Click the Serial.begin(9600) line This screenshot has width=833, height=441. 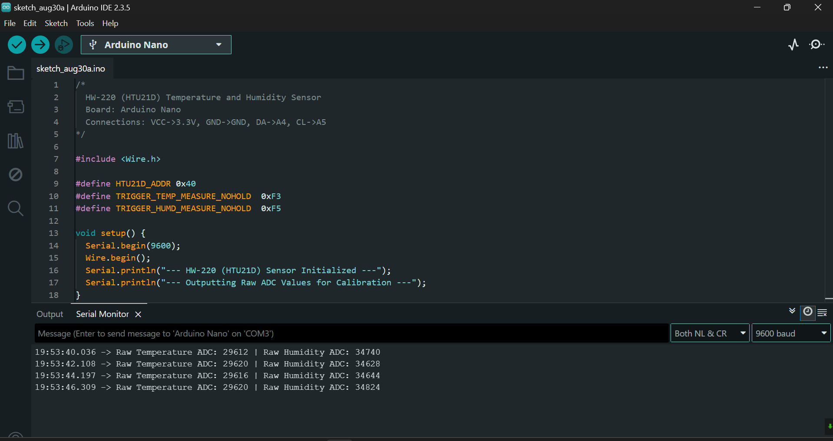click(133, 246)
